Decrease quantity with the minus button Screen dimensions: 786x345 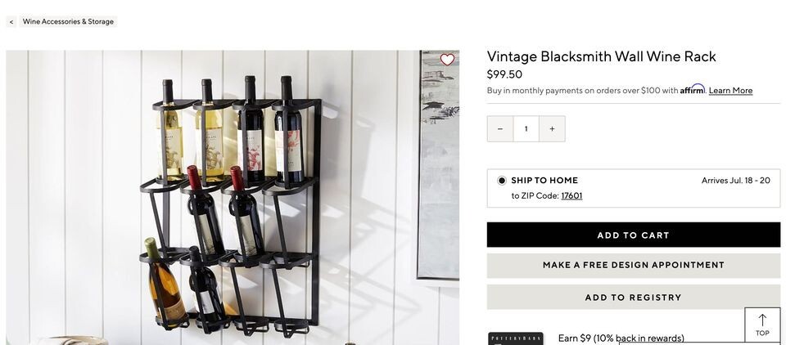click(499, 128)
